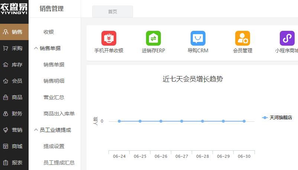The image size is (298, 170).
Task: Click the 06-28 data point
Action: point(203,121)
